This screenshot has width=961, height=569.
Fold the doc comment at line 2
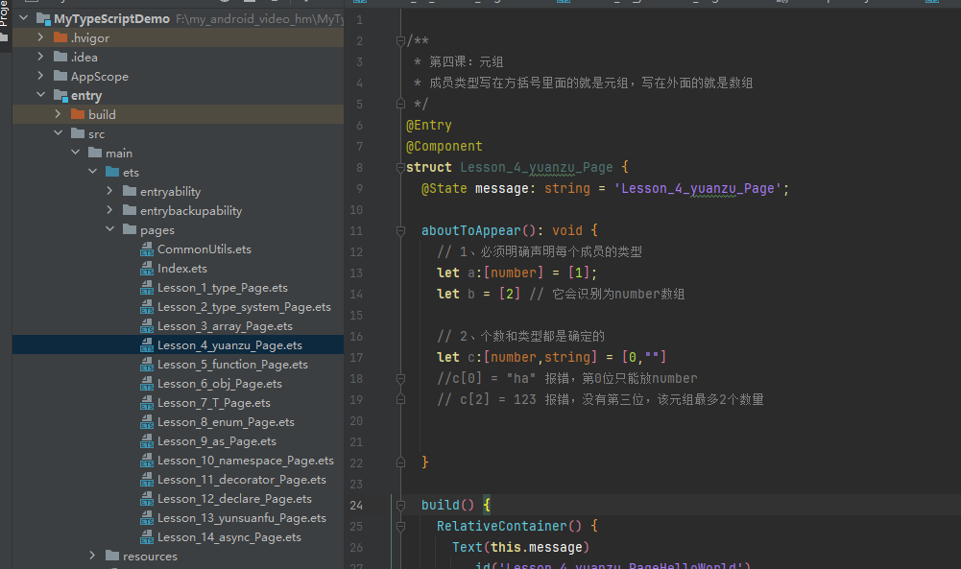click(x=400, y=41)
